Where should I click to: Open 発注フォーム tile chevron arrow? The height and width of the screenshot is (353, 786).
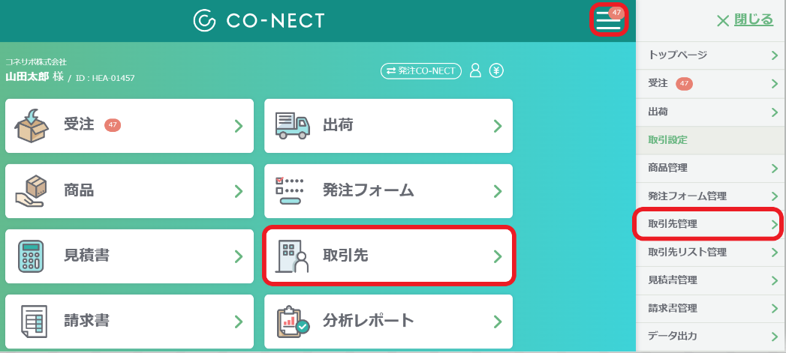point(498,191)
